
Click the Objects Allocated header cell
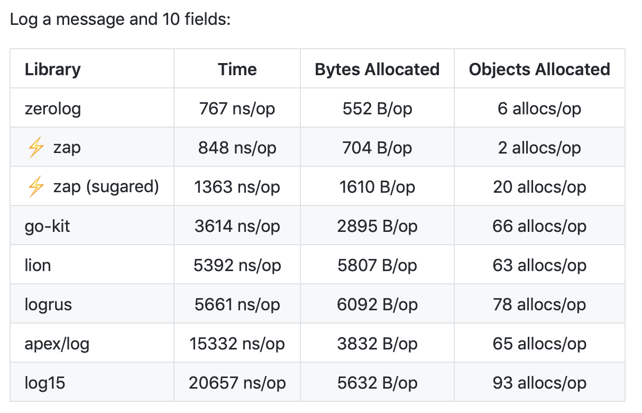coord(539,69)
